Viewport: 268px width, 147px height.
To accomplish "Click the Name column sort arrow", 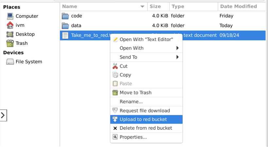I will (x=142, y=7).
